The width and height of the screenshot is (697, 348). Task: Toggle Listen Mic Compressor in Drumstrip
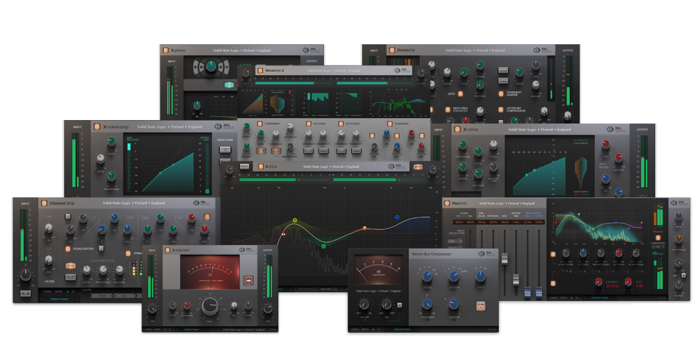click(501, 110)
